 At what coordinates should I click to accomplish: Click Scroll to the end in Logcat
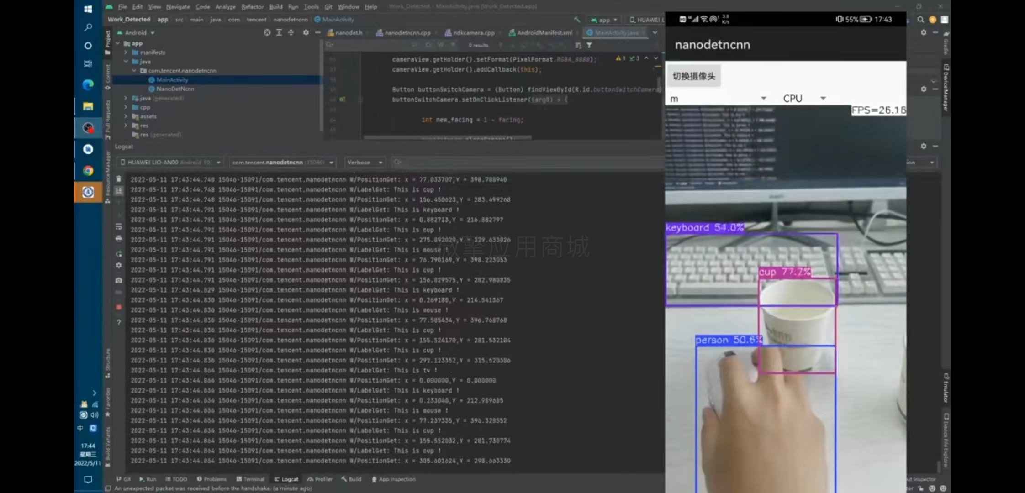point(119,190)
